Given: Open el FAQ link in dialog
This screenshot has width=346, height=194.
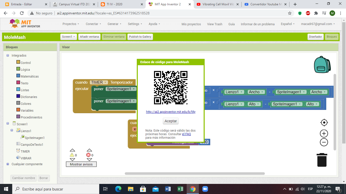Looking at the screenshot, I should pyautogui.click(x=186, y=134).
